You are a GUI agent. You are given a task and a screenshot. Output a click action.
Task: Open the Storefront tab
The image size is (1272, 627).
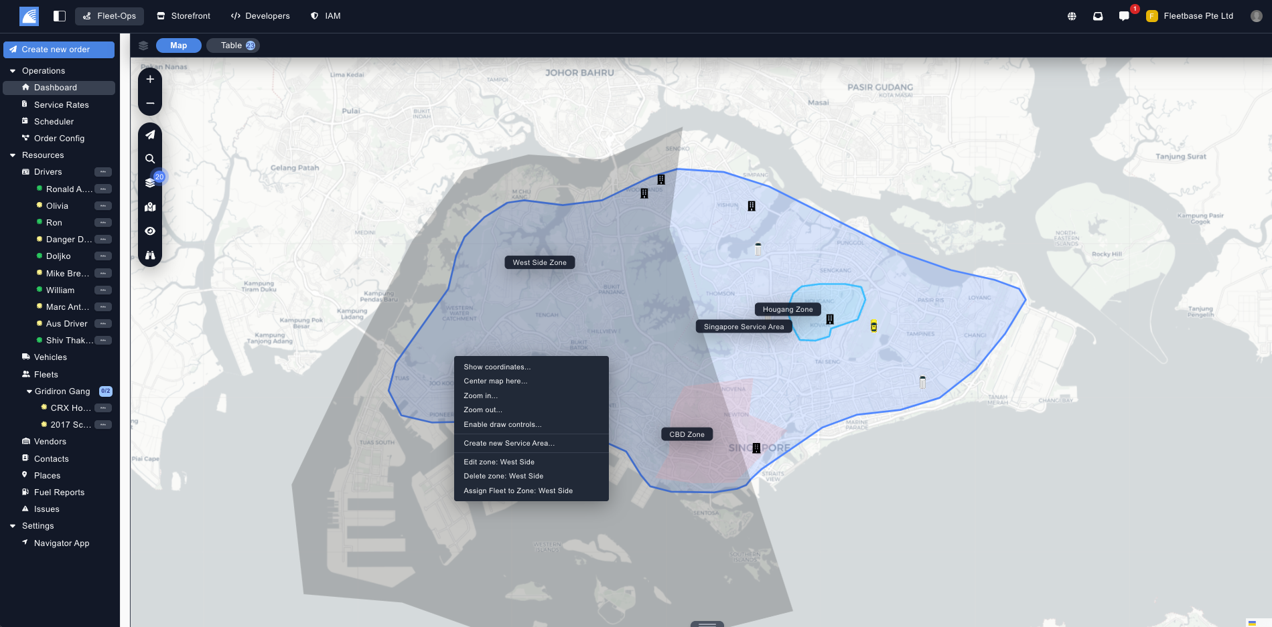click(x=184, y=16)
